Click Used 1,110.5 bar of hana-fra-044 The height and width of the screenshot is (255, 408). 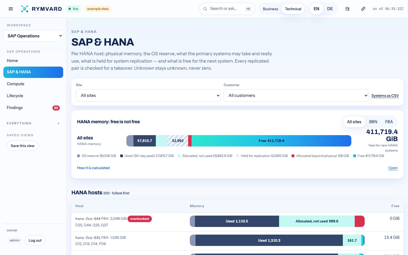237,221
